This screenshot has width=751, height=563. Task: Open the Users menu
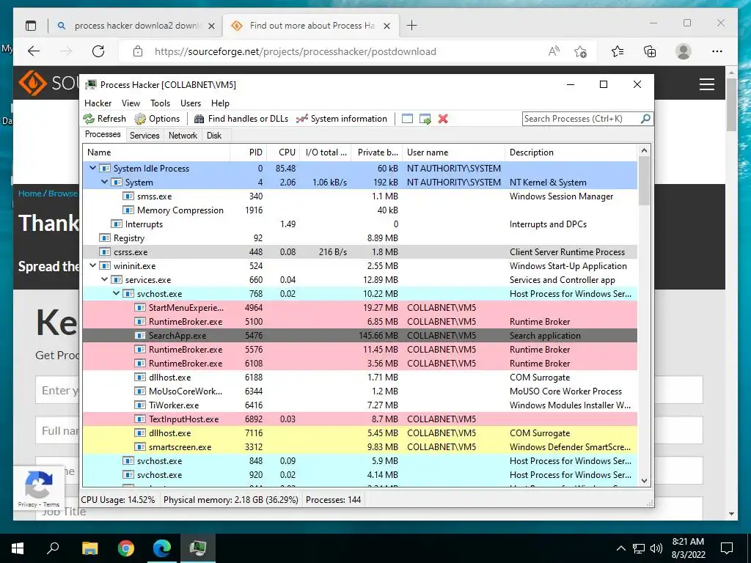(191, 103)
